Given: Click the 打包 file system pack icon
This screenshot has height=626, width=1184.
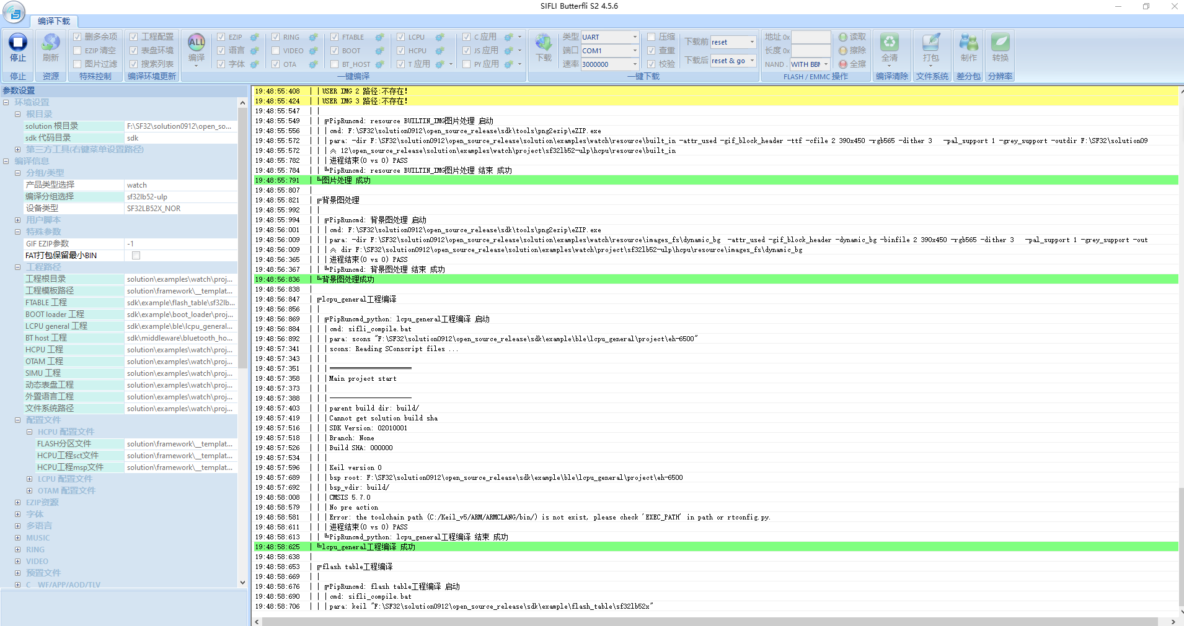Looking at the screenshot, I should click(930, 43).
